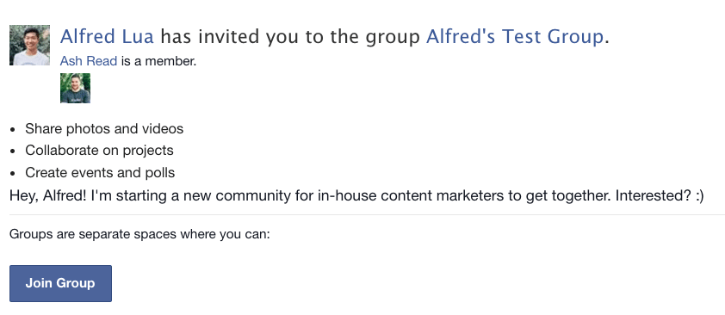Open Alfred Lua's profile name link
This screenshot has width=725, height=315.
107,36
